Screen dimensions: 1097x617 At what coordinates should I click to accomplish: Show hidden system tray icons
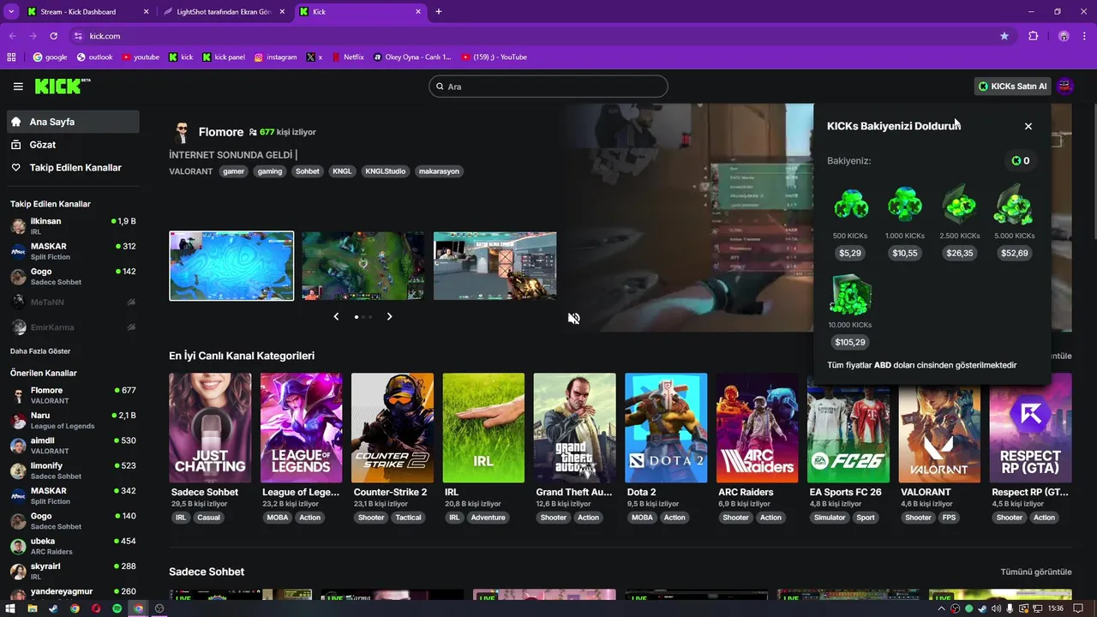(942, 608)
